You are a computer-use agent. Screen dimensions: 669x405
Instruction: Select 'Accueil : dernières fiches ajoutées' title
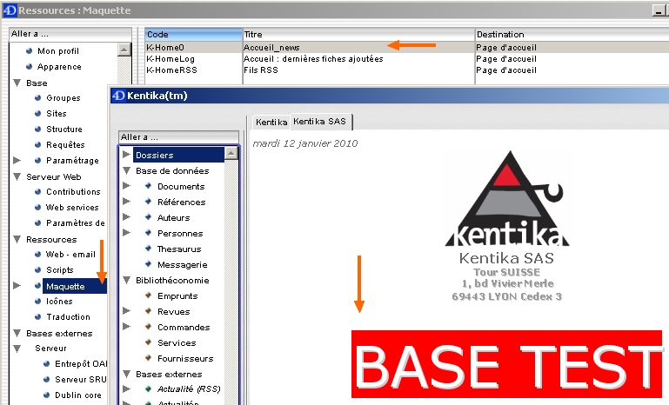coord(313,59)
